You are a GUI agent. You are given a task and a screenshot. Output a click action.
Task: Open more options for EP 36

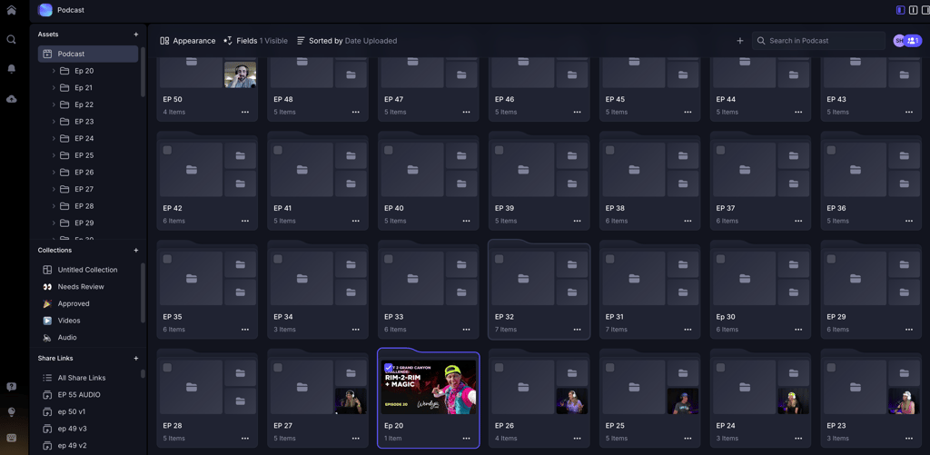click(x=909, y=221)
